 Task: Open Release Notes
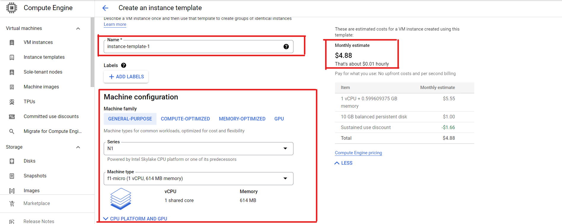point(39,221)
